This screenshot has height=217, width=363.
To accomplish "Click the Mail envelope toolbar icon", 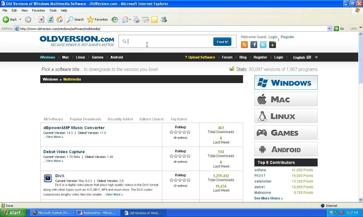I will pos(125,19).
